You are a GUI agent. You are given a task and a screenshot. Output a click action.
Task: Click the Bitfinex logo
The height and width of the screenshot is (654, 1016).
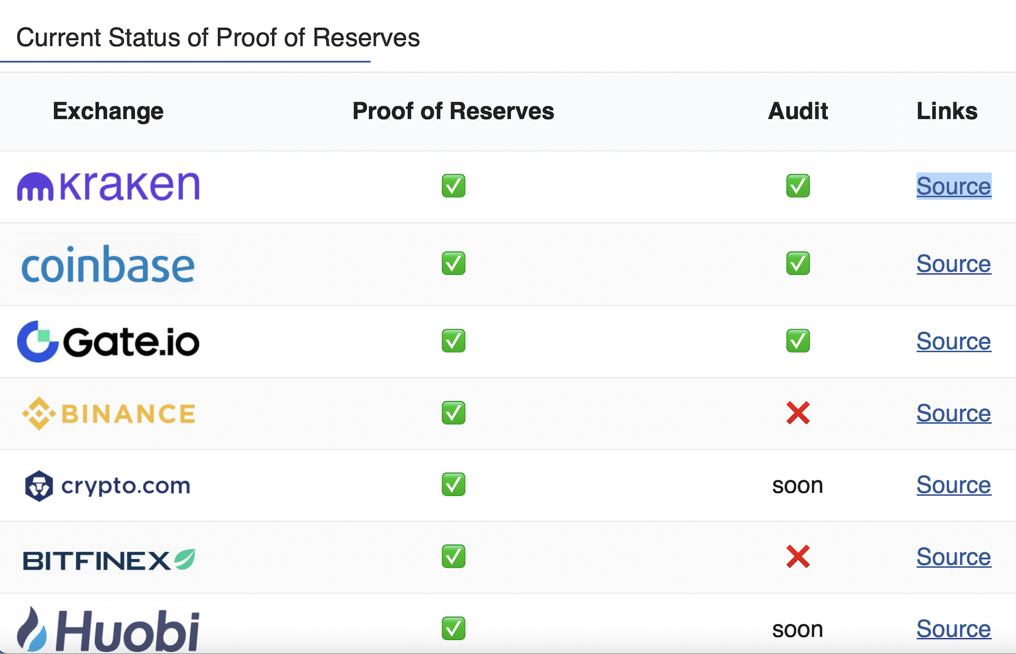pyautogui.click(x=108, y=560)
